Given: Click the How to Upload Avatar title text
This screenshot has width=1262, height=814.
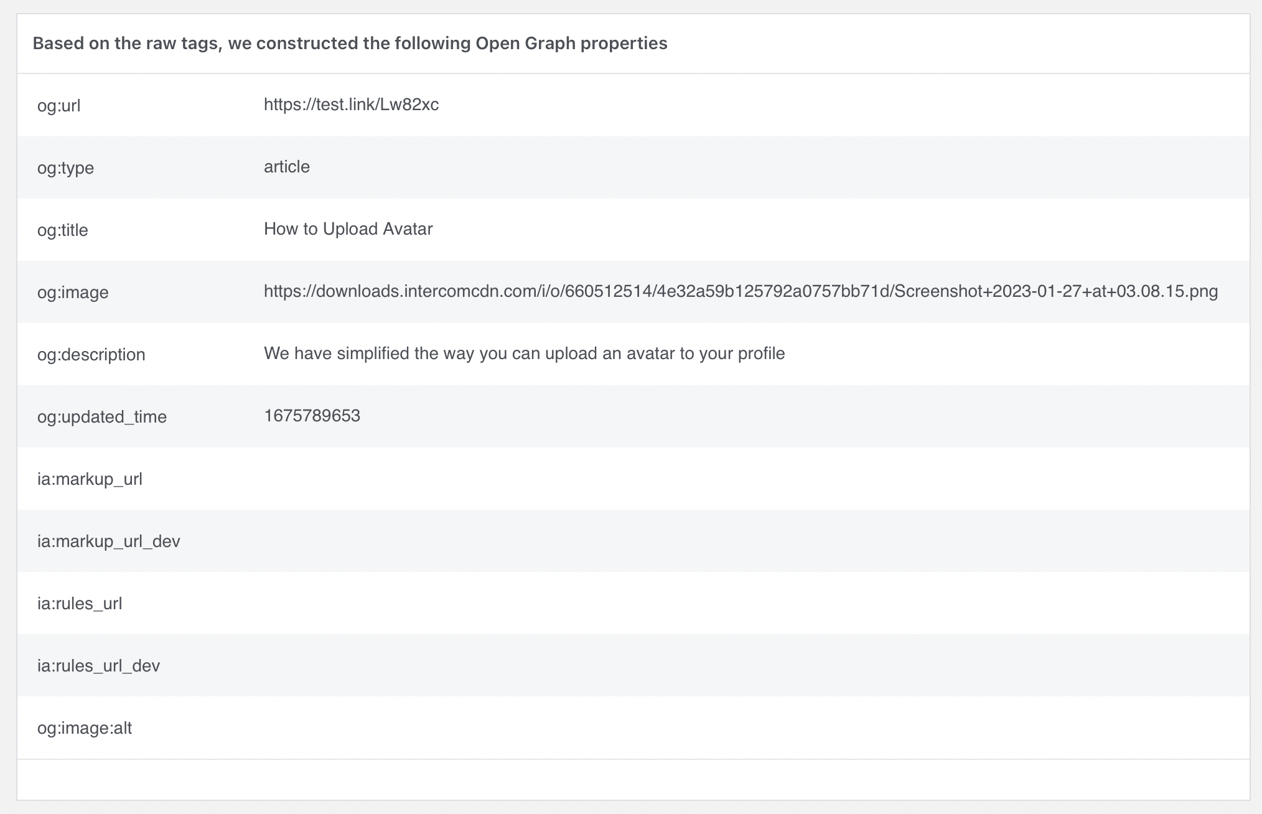Looking at the screenshot, I should click(x=348, y=229).
